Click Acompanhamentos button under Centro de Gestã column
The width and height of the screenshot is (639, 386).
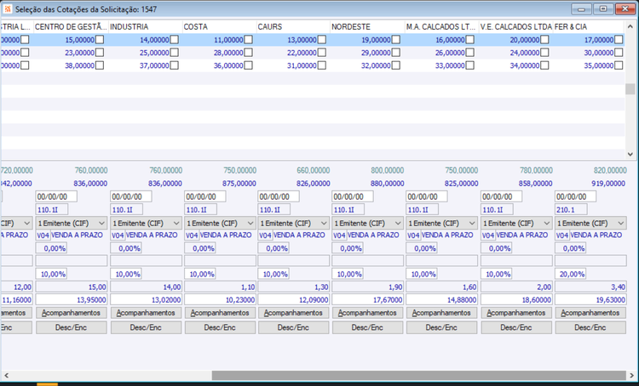[72, 313]
